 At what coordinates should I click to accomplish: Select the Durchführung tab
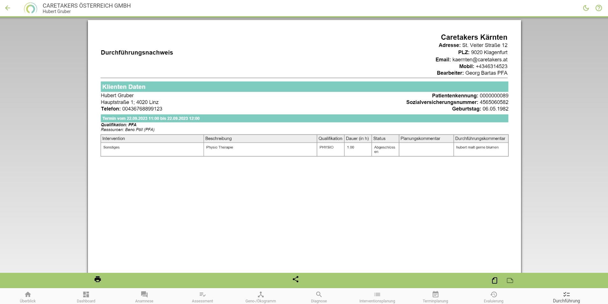coord(566,297)
